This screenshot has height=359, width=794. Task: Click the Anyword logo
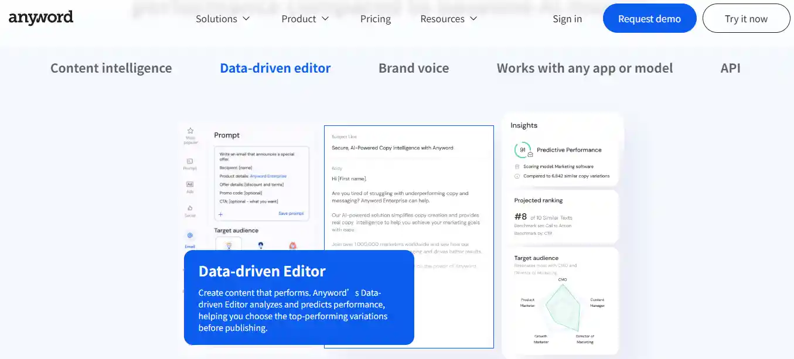click(41, 18)
